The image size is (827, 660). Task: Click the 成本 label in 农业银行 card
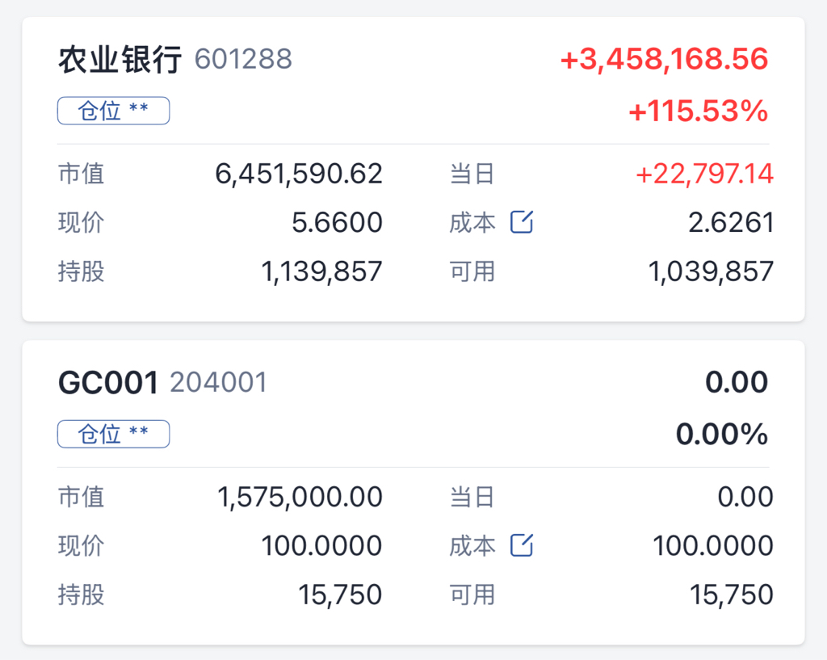(x=472, y=223)
